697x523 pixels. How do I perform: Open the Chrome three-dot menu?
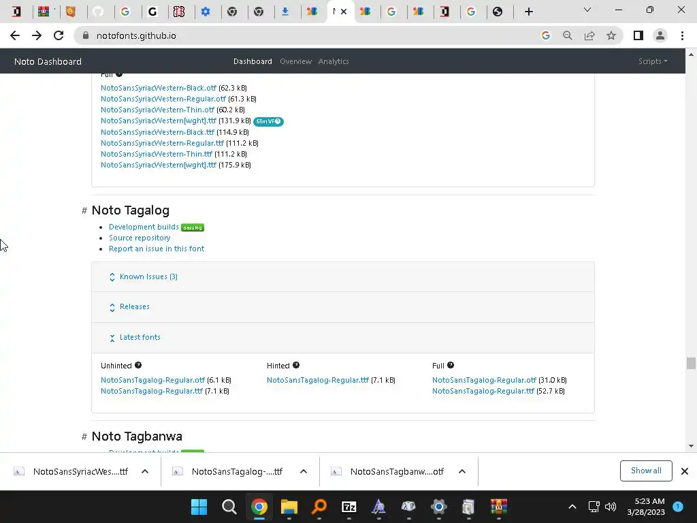click(682, 35)
